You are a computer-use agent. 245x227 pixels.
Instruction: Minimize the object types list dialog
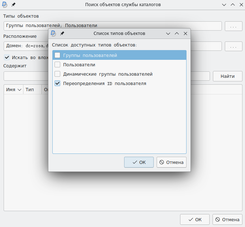click(168, 33)
